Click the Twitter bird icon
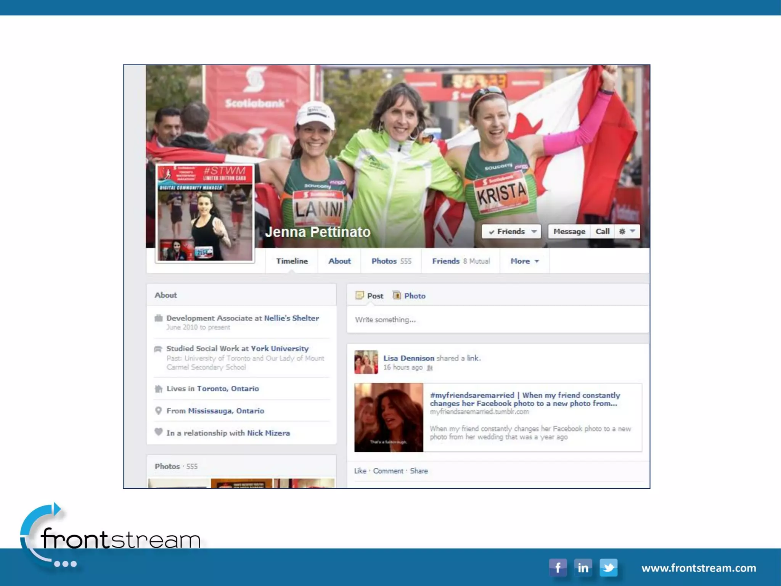Viewport: 781px width, 586px height. 608,568
